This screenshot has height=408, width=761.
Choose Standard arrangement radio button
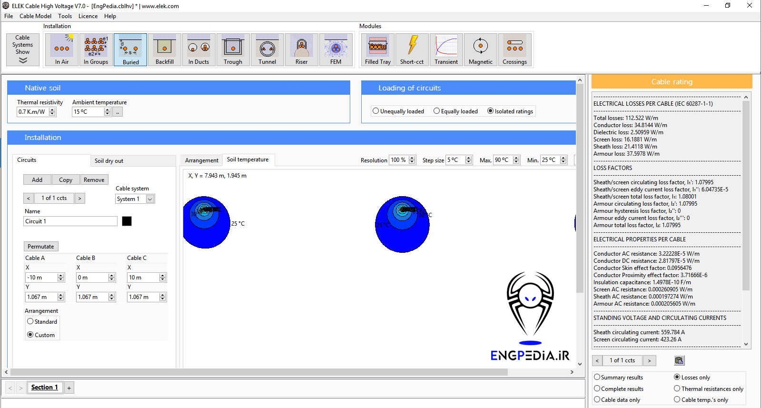click(x=30, y=321)
